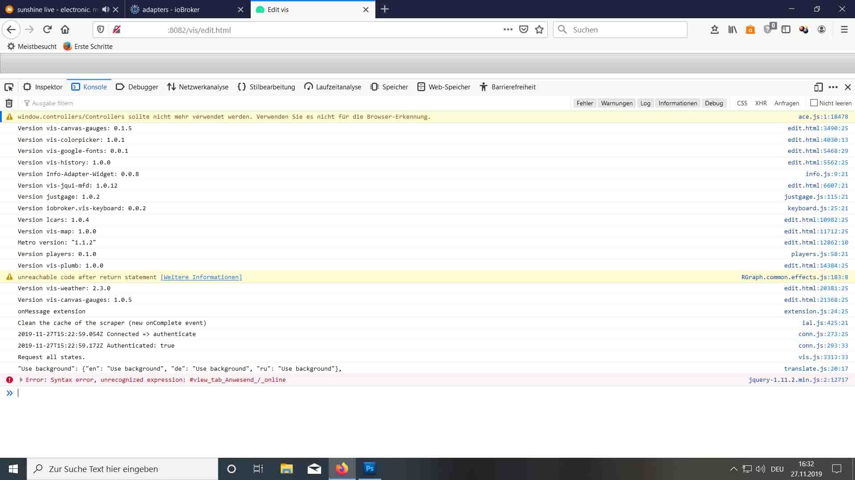Mute the sunshine live tab audio
The image size is (855, 480).
[106, 9]
